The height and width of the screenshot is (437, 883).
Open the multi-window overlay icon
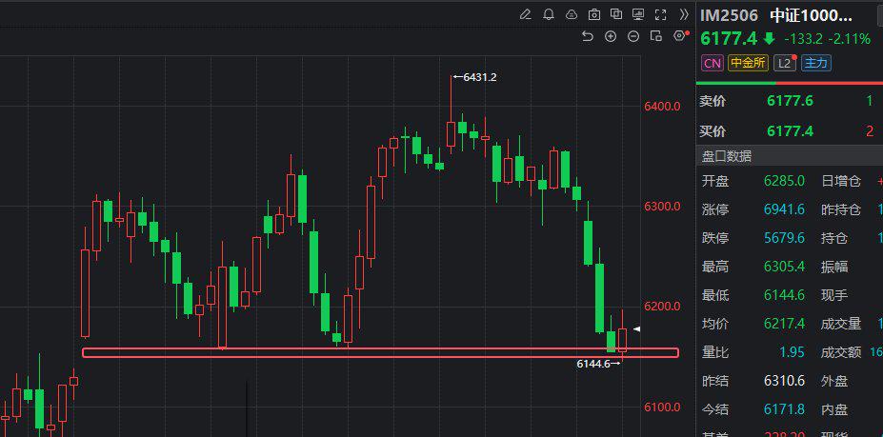click(x=616, y=14)
